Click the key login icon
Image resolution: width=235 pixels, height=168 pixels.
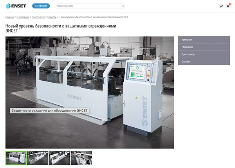(221, 6)
